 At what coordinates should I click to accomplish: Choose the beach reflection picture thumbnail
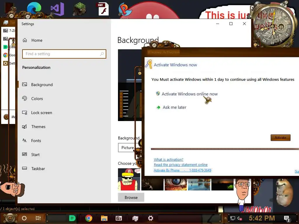199,184
